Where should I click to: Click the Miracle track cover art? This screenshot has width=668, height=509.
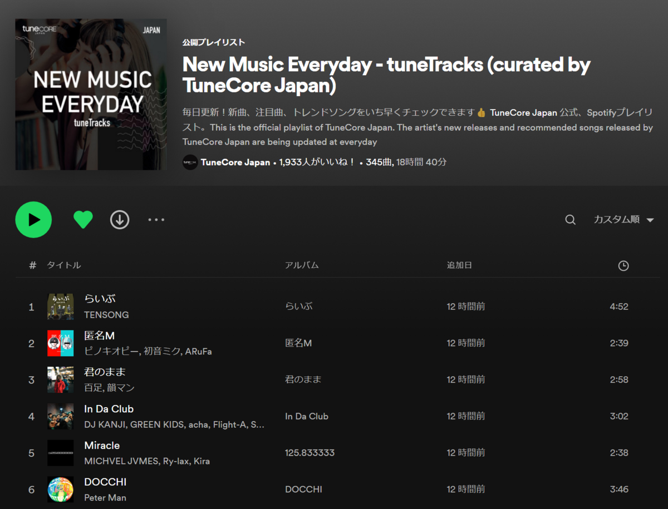click(x=61, y=453)
